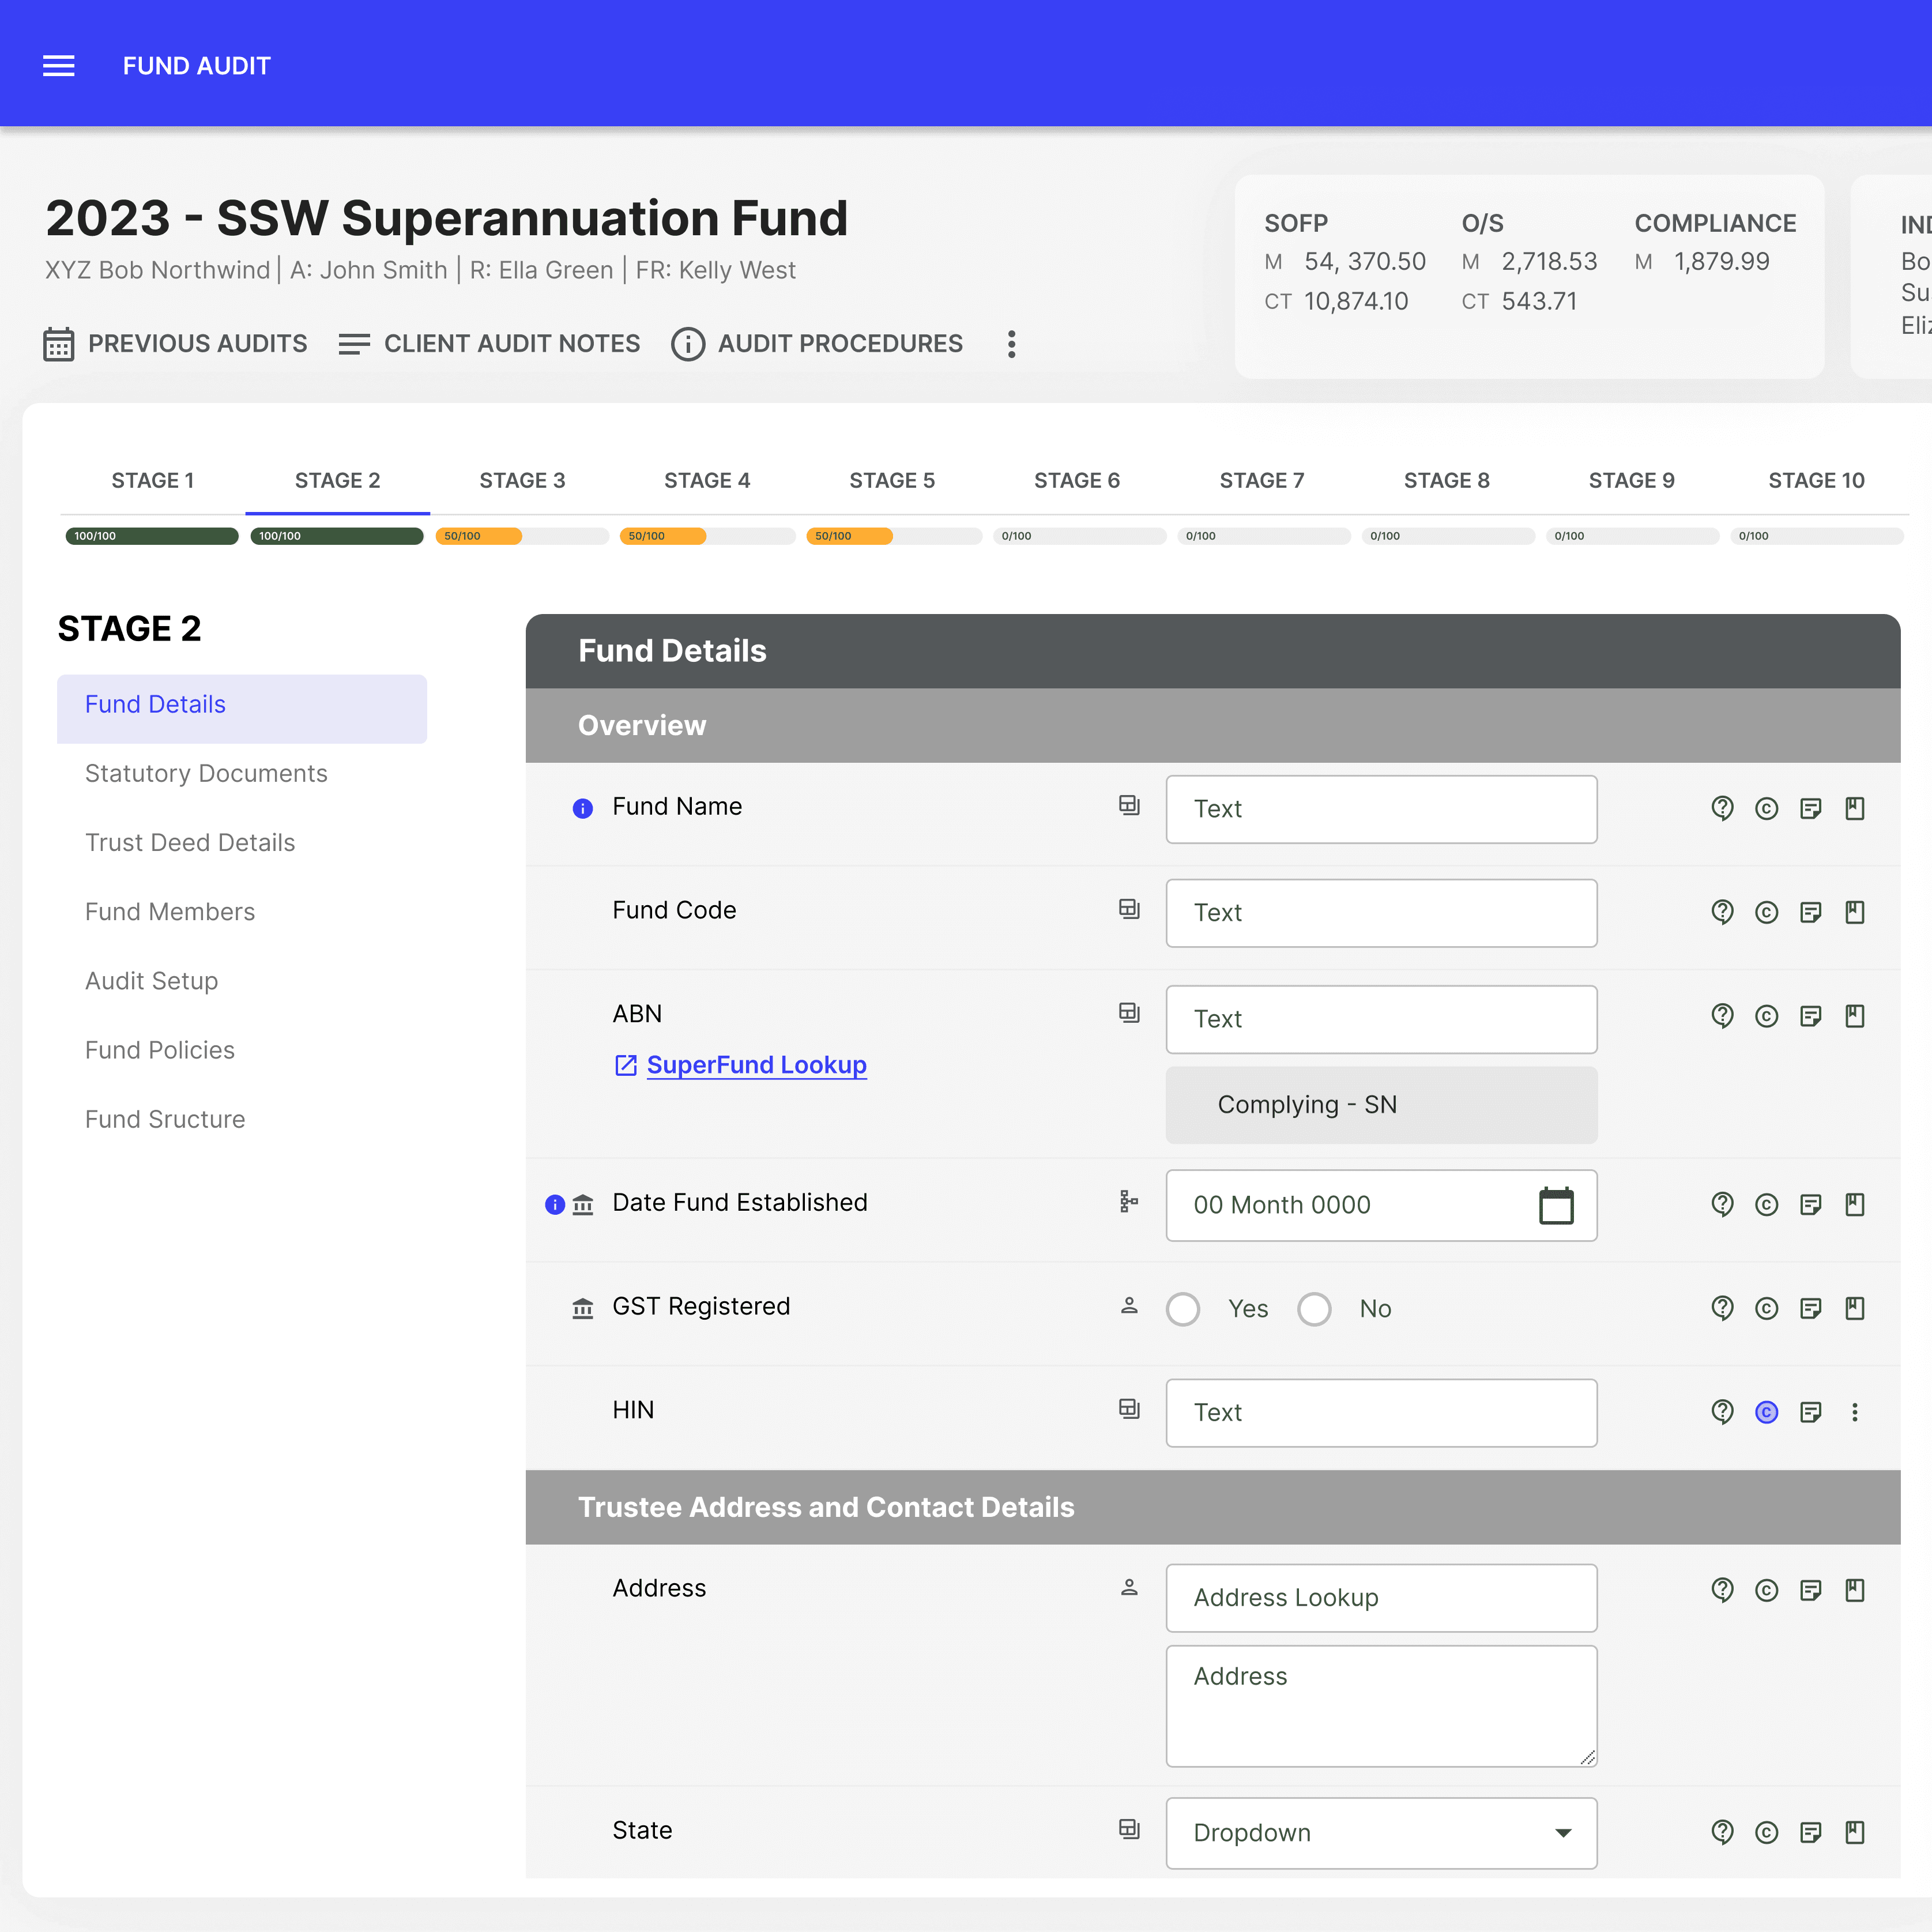
Task: Click the Date Fund Established date field
Action: click(1381, 1205)
